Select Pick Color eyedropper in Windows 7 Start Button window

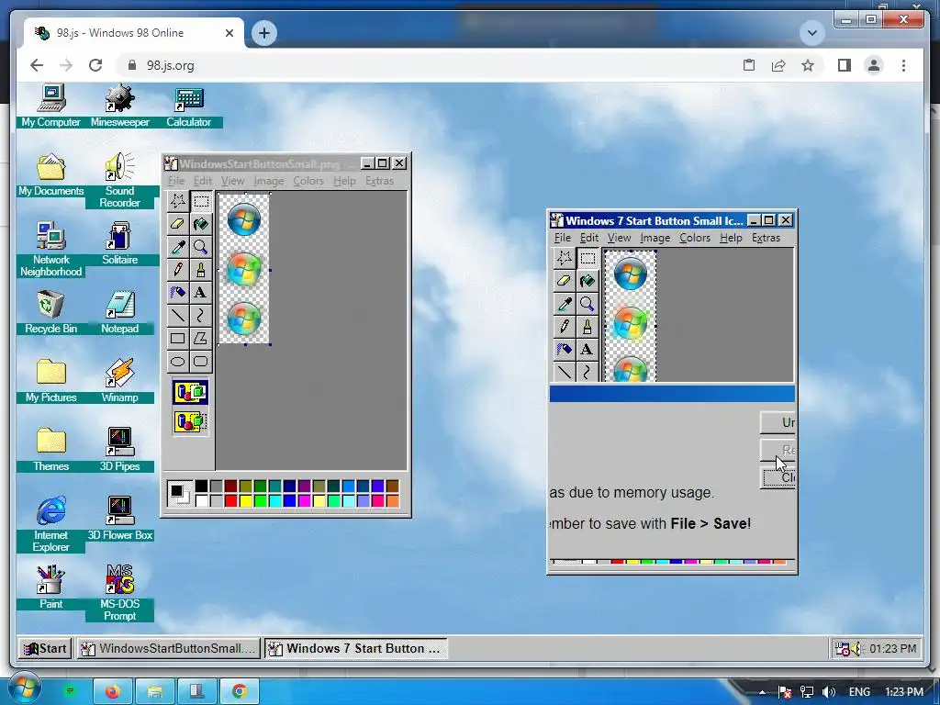point(565,303)
